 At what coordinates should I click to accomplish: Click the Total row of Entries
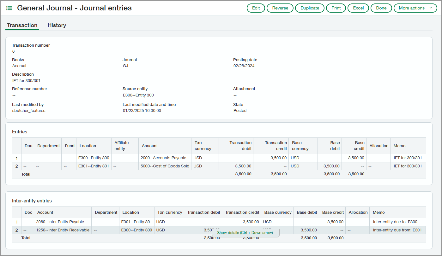coord(26,174)
